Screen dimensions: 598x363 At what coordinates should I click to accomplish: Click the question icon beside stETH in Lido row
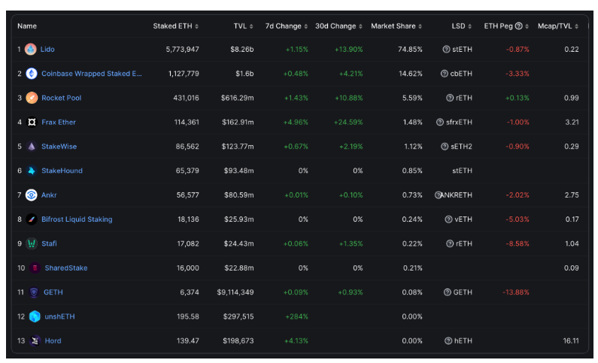(446, 49)
